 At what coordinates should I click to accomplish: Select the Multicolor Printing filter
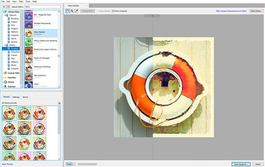tap(41, 68)
